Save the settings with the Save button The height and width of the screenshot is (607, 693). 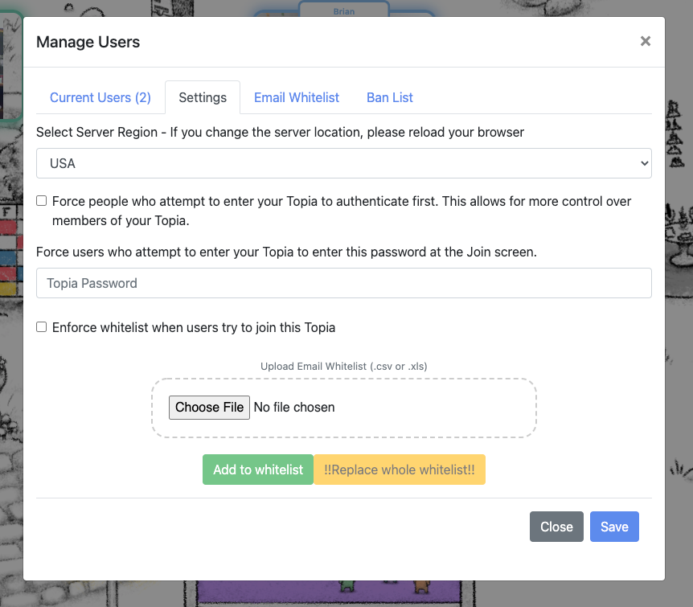pyautogui.click(x=614, y=527)
